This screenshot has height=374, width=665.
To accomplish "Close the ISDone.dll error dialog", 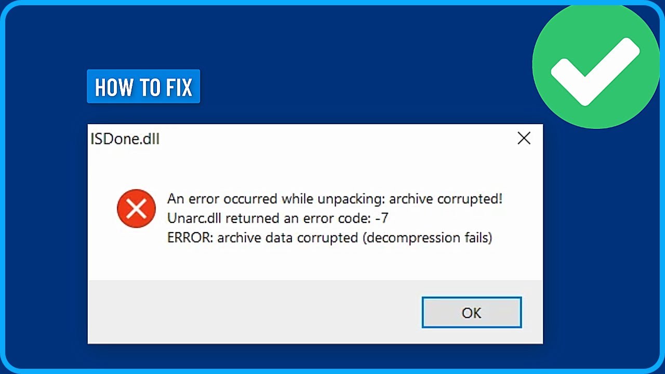I will click(524, 138).
